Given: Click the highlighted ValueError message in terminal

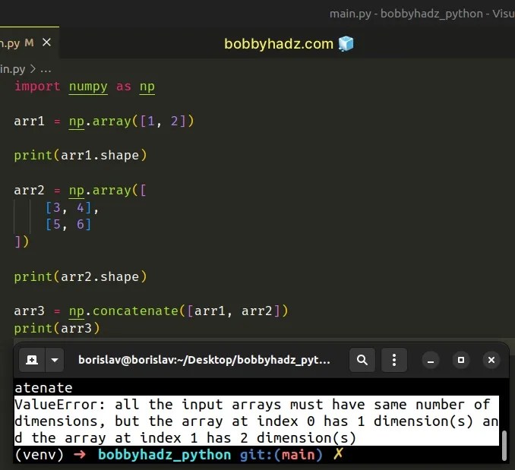Looking at the screenshot, I should [x=257, y=421].
